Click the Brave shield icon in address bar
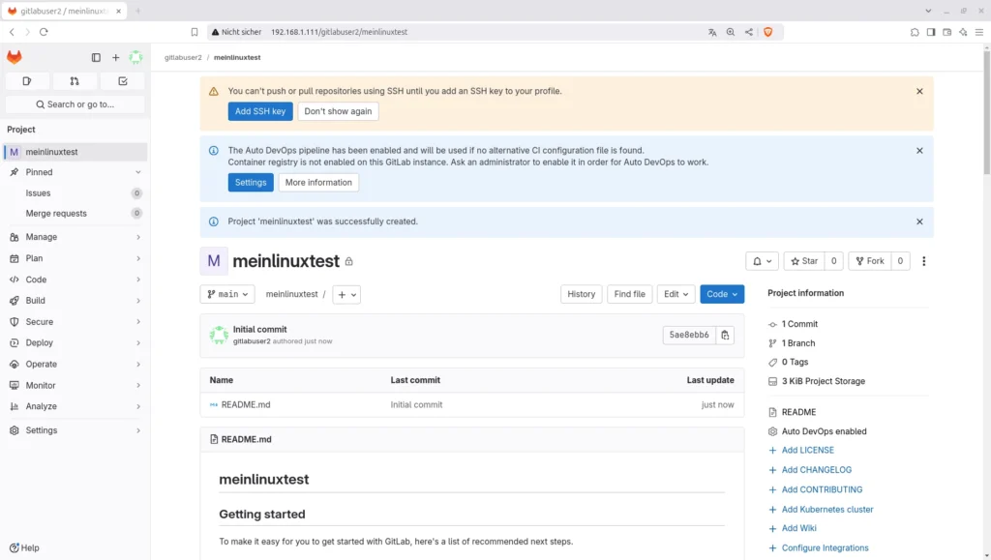This screenshot has height=560, width=991. pos(768,32)
